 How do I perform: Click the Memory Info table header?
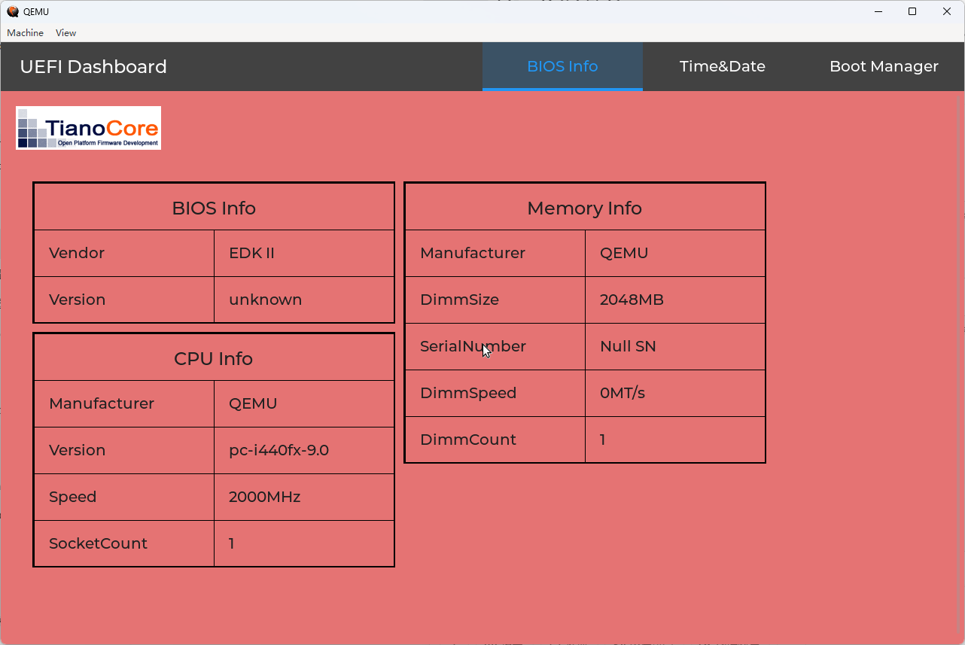[585, 208]
